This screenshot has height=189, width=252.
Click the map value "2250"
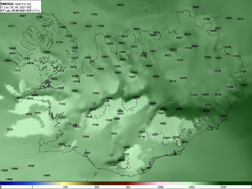pos(244,85)
